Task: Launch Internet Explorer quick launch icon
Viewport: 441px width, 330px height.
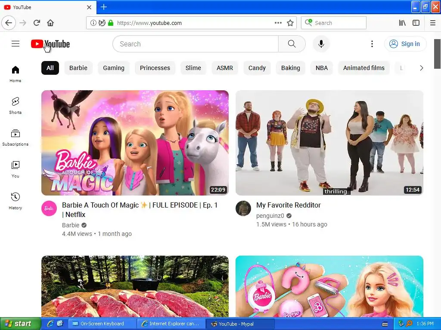Action: coord(50,324)
